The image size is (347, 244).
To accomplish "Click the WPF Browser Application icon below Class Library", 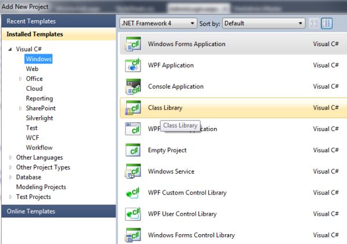I will point(133,129).
